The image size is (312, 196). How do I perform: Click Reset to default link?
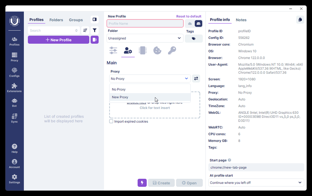coord(189,17)
